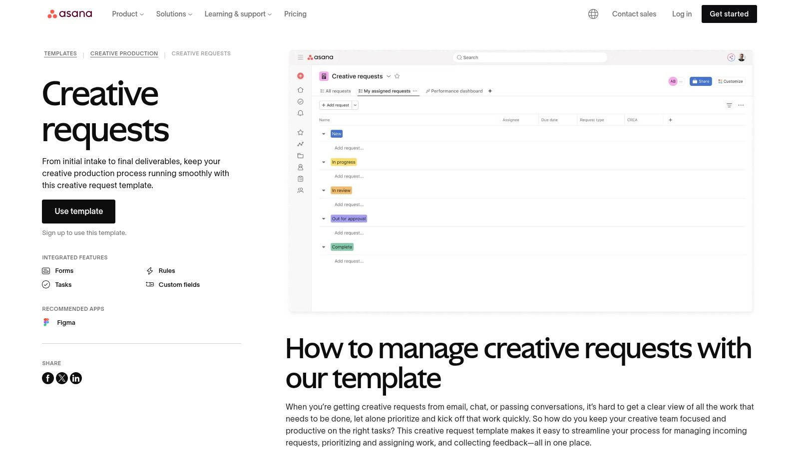Share on Facebook icon

tap(48, 378)
